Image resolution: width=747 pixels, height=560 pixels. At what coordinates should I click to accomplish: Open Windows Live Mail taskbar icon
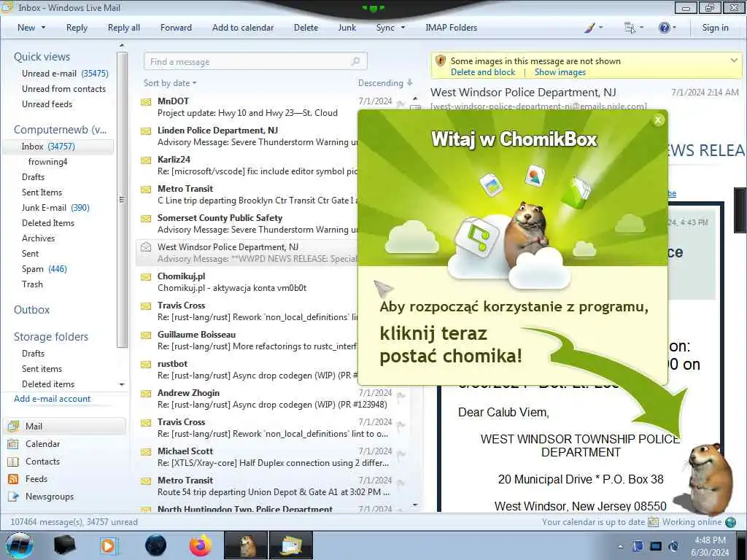tap(291, 545)
